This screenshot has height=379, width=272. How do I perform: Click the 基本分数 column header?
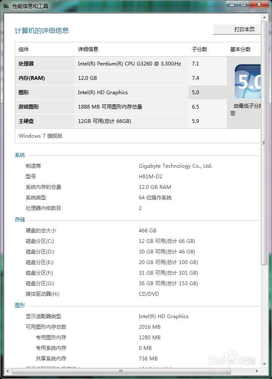tap(240, 49)
